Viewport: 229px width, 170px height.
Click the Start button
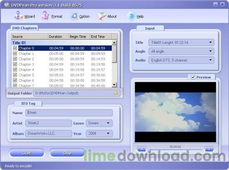coord(27,153)
